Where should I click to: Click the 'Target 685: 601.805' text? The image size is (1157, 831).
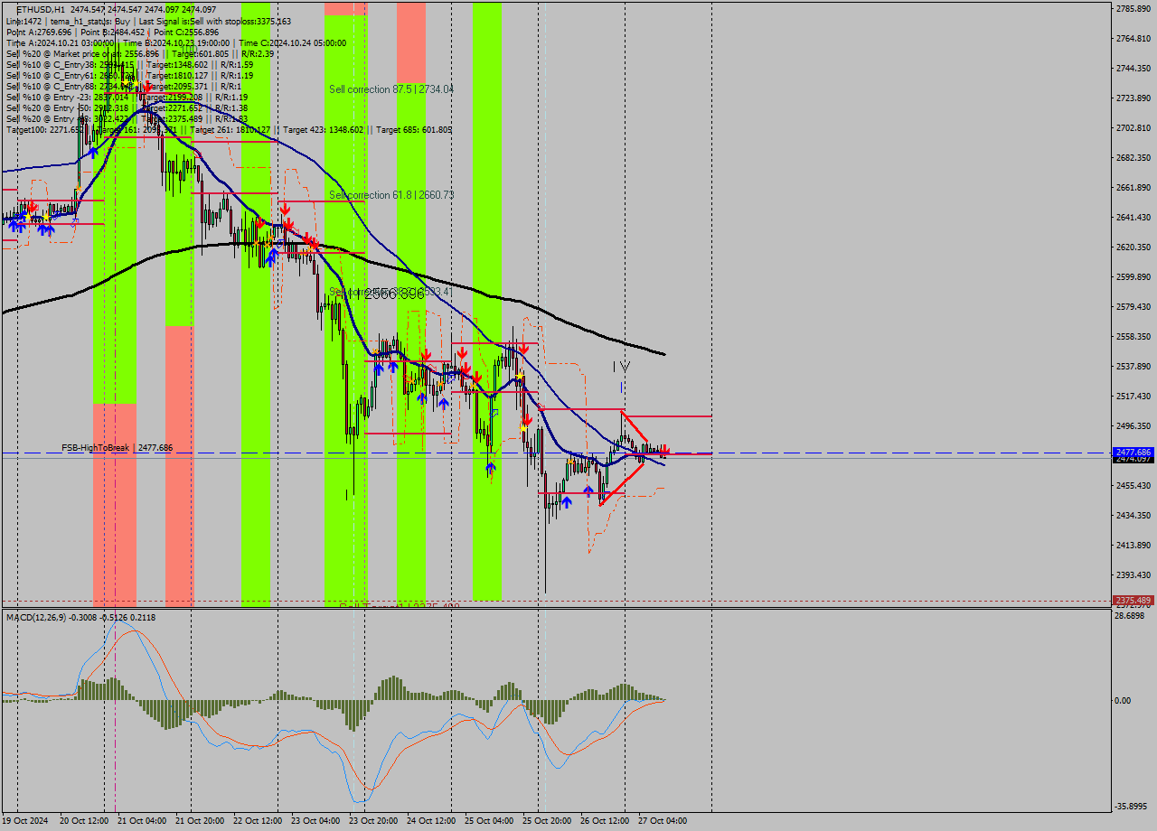pos(414,129)
